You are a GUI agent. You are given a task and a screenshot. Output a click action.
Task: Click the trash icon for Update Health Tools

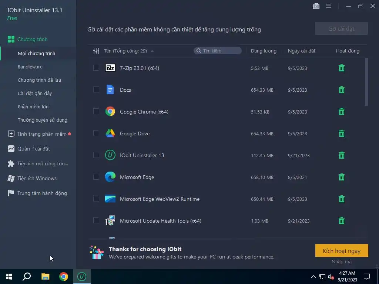(342, 221)
